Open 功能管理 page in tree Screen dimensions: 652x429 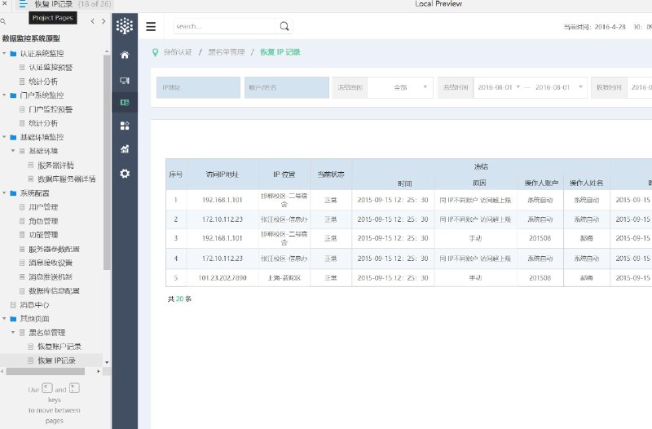(x=43, y=235)
